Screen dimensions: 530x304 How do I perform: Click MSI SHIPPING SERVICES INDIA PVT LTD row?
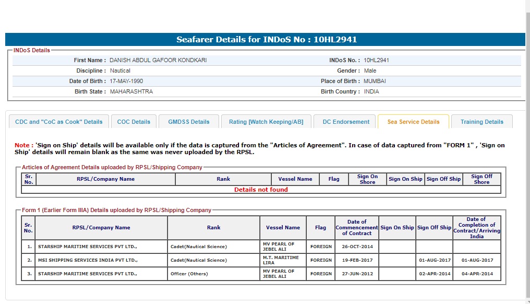[87, 260]
